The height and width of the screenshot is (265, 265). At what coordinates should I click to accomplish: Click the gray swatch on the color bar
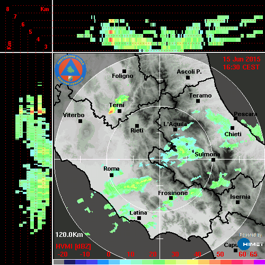59,262
